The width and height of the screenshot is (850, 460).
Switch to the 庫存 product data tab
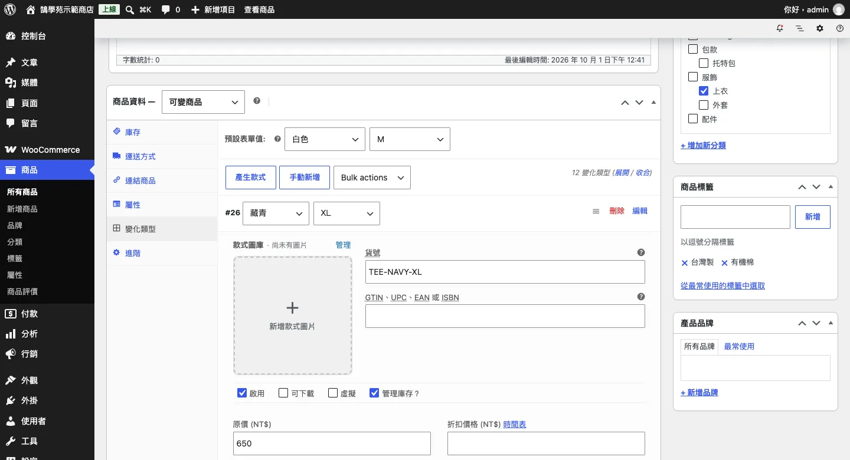coord(162,132)
